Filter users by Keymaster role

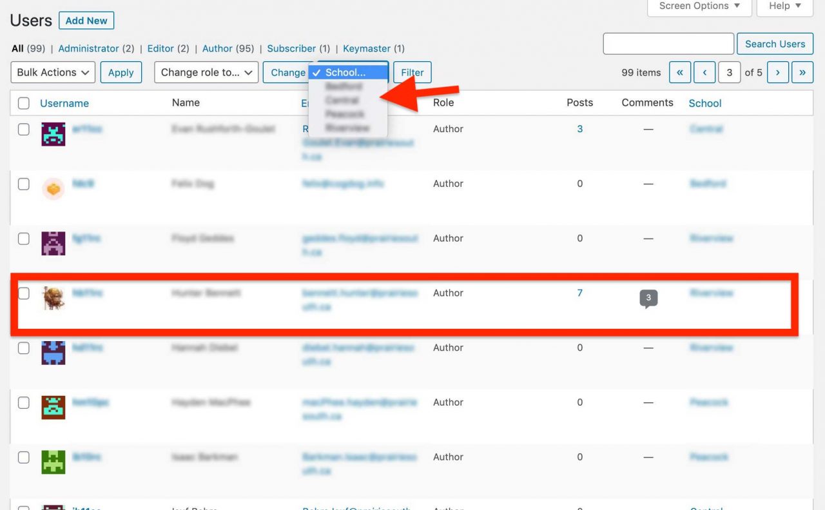(x=367, y=48)
